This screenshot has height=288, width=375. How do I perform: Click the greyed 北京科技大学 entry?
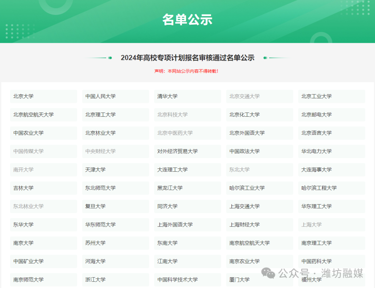(187, 115)
